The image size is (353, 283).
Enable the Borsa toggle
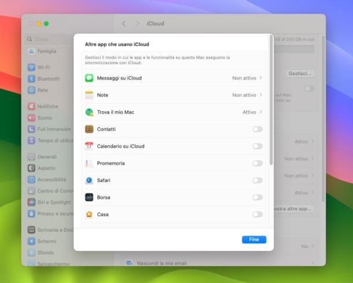(x=258, y=198)
